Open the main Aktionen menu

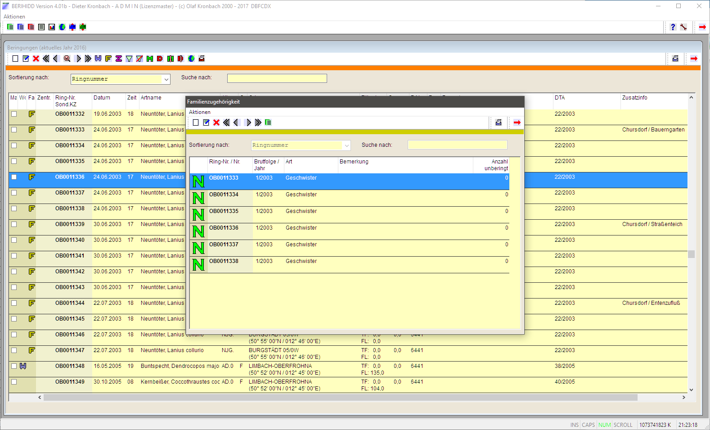[x=14, y=17]
